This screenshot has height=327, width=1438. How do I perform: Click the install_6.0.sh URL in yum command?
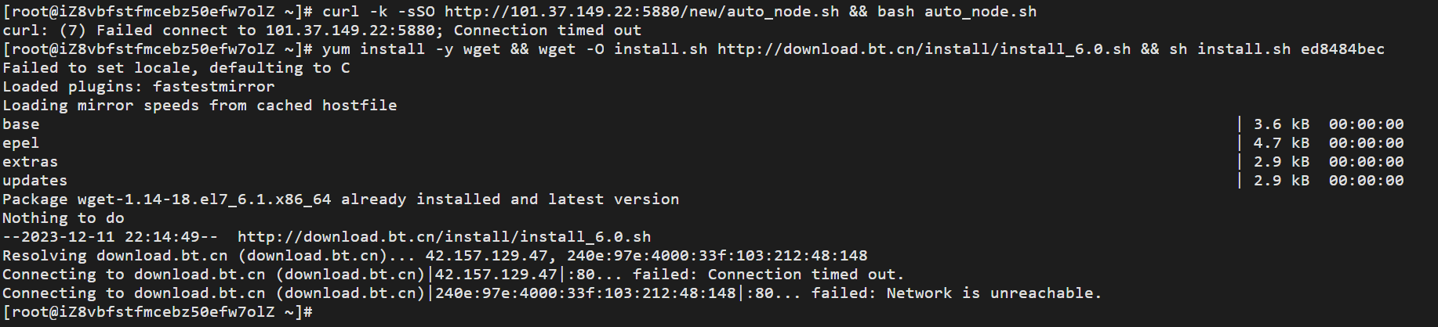coord(924,49)
